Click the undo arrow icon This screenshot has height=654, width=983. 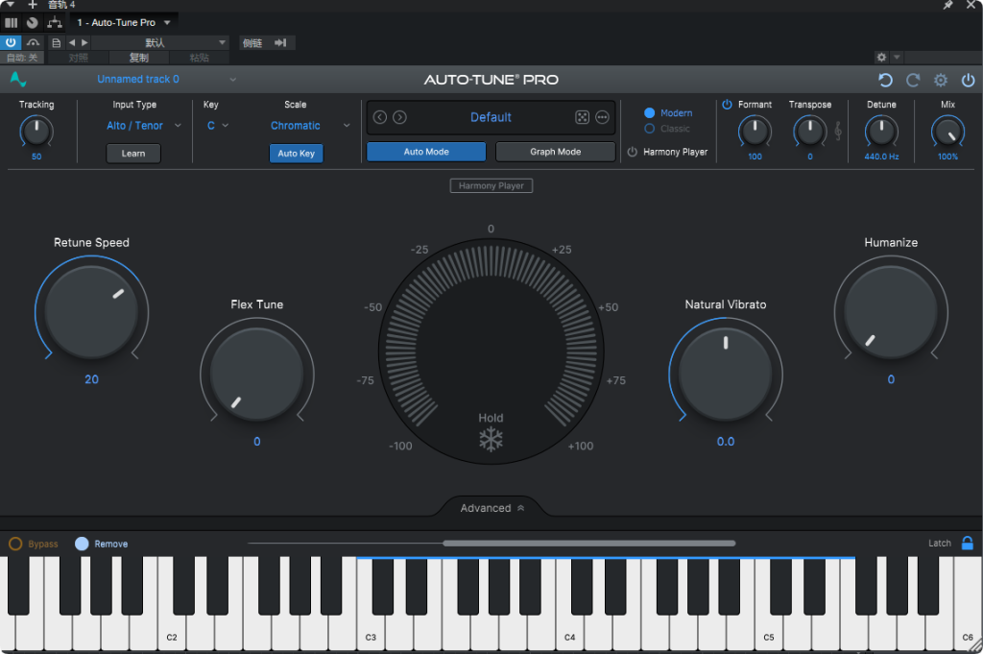coord(885,81)
